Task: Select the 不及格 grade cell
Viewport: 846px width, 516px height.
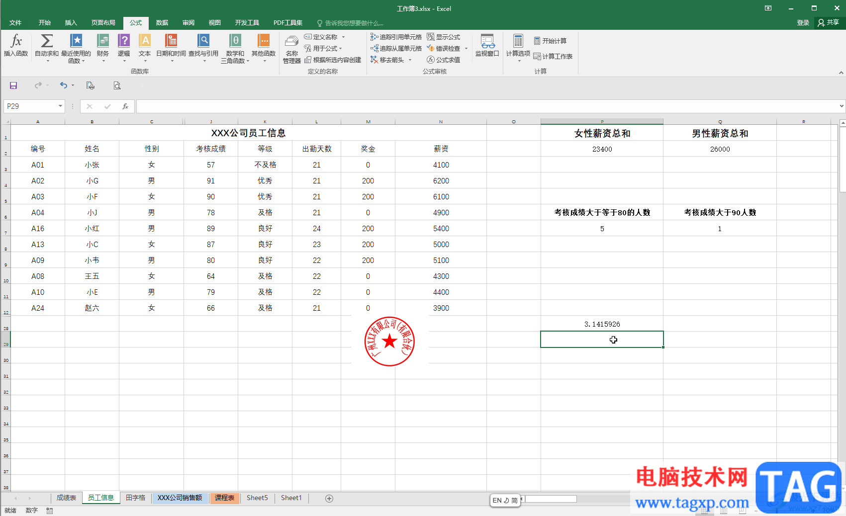Action: [265, 165]
